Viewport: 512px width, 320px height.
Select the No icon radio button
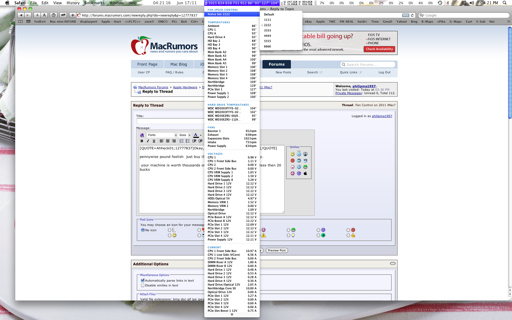click(143, 230)
